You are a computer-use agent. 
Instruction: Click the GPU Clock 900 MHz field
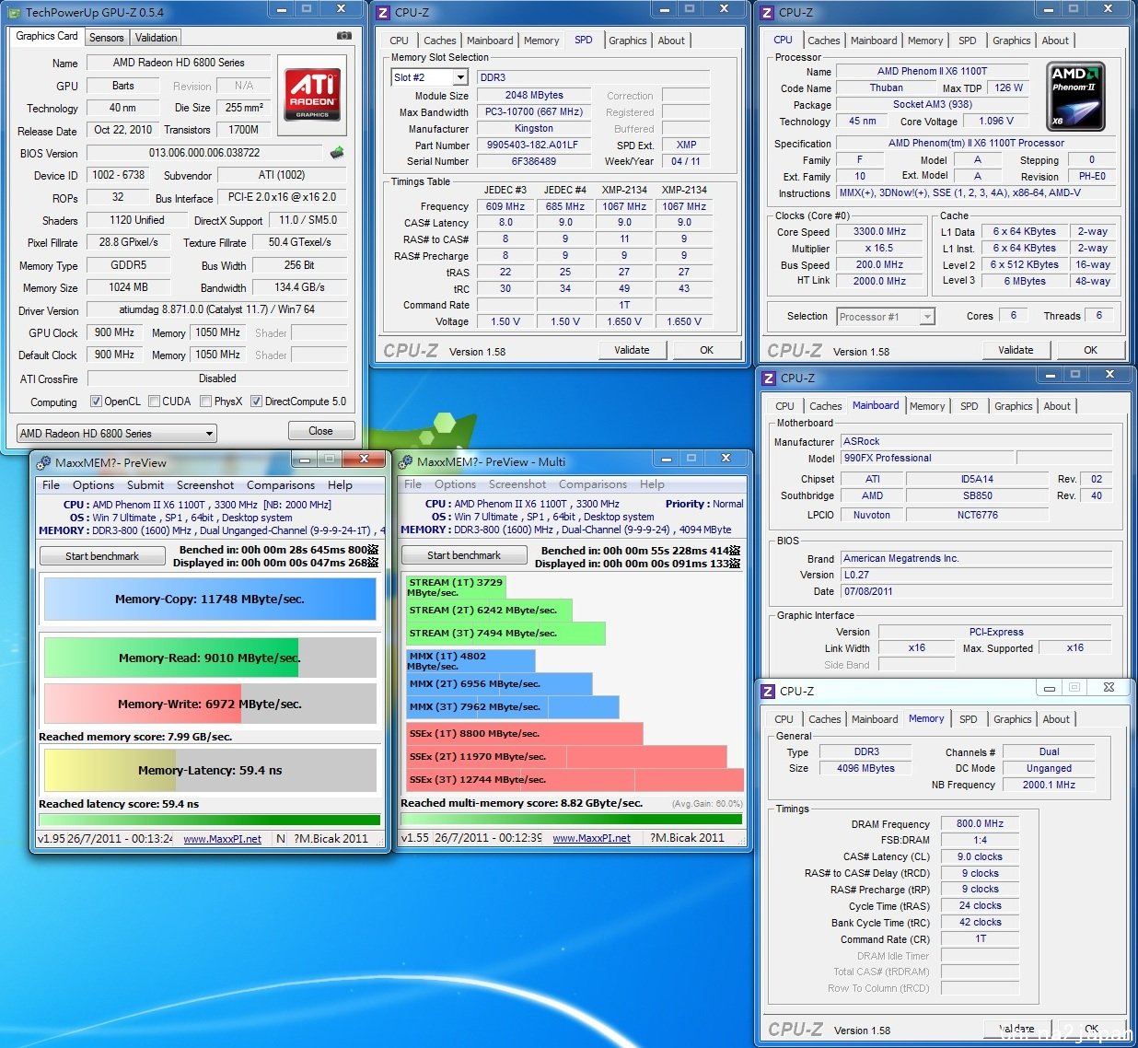coord(114,332)
